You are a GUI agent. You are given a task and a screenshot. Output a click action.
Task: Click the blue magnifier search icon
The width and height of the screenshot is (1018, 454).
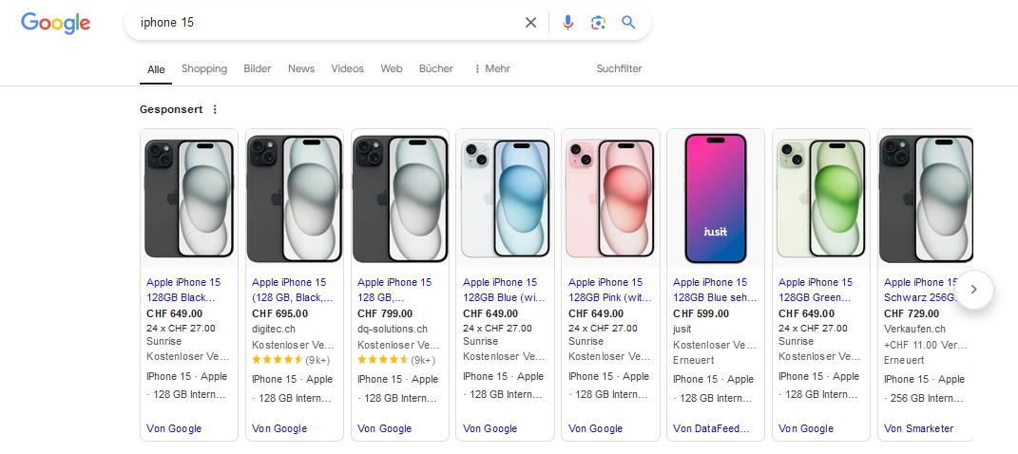point(628,23)
